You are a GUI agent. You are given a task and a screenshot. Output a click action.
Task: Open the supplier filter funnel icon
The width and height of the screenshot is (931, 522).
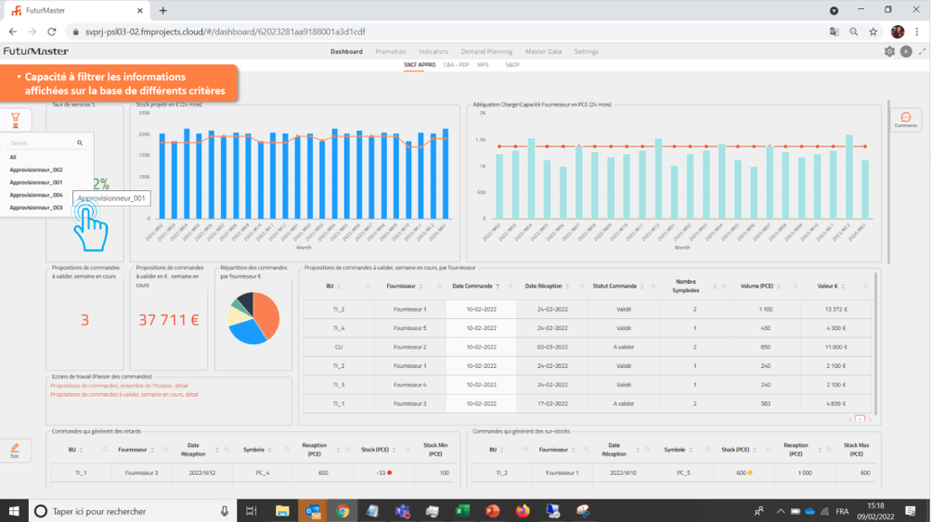15,119
